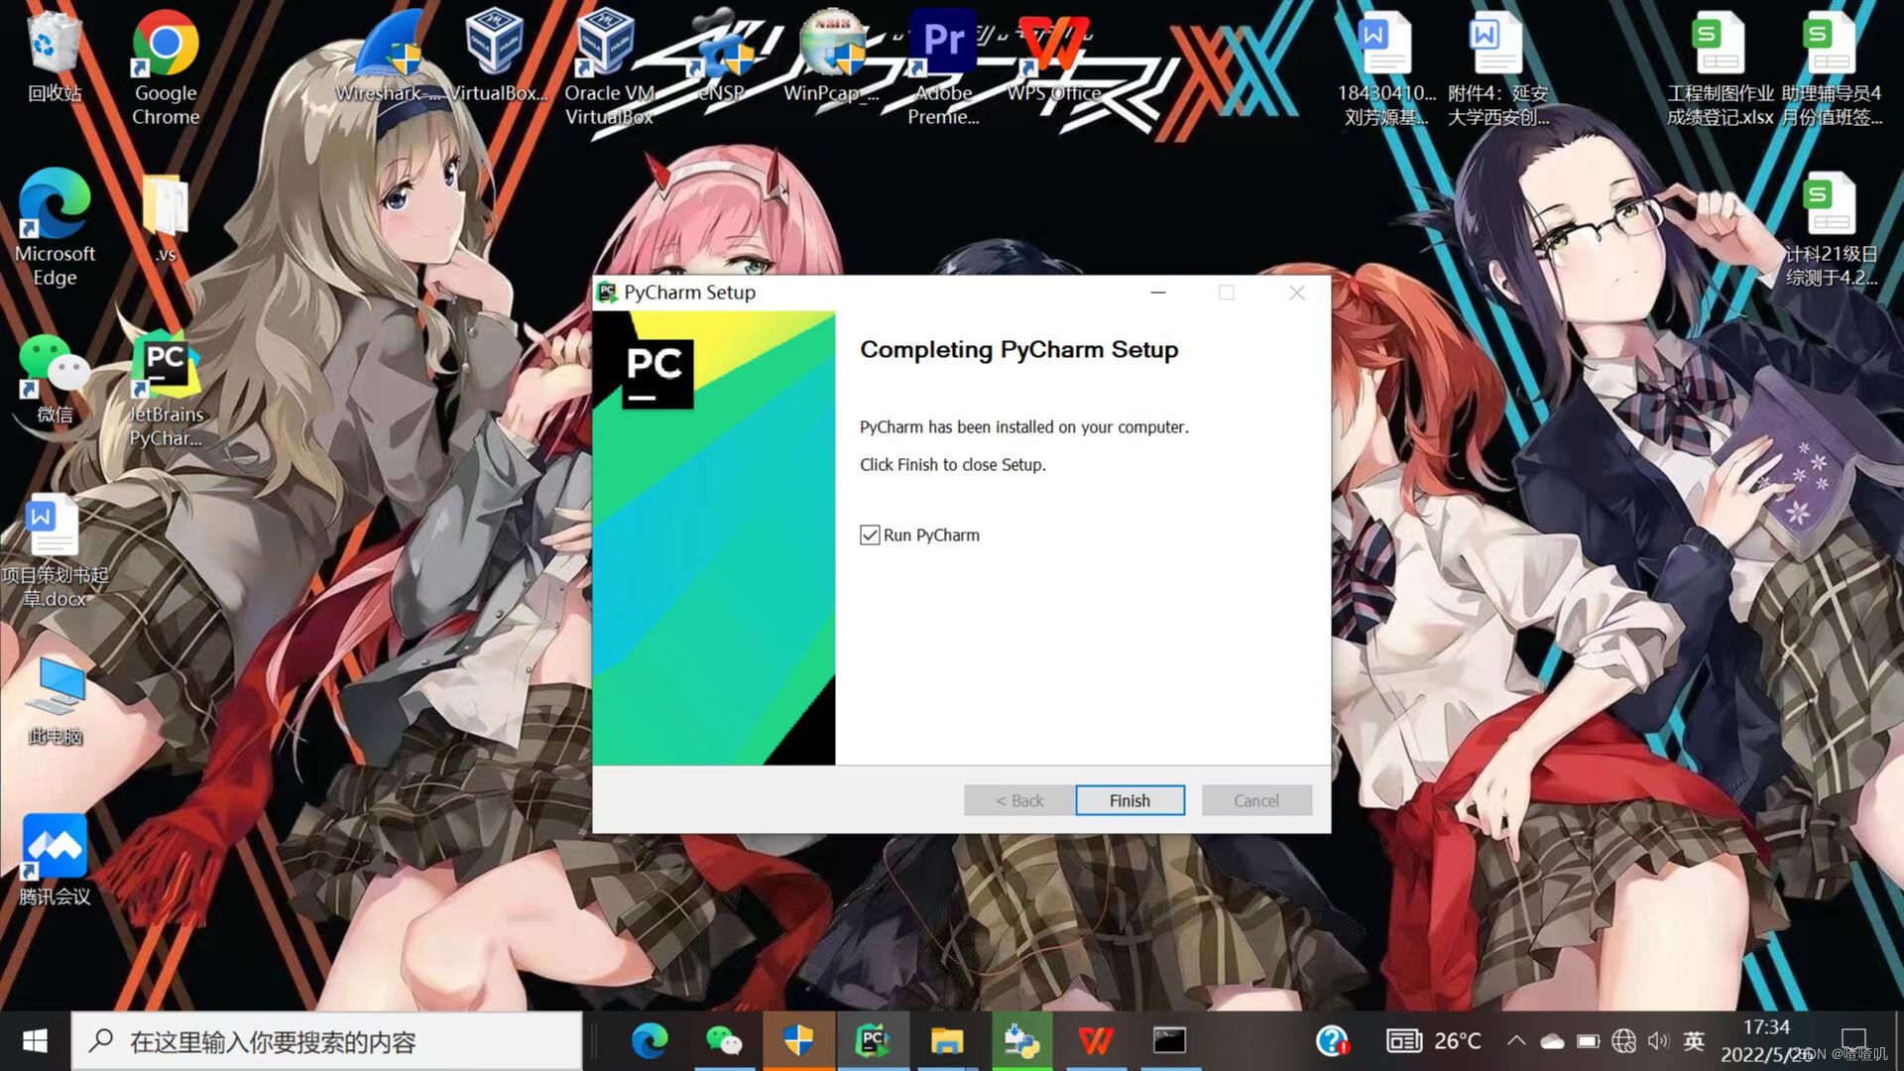Click the taskbar search input box
The width and height of the screenshot is (1904, 1071).
point(327,1041)
